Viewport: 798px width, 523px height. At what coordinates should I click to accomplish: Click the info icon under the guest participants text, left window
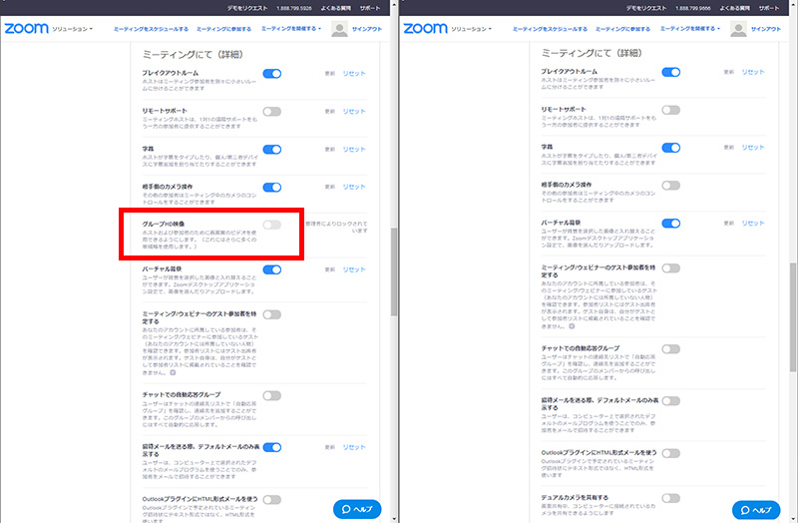pos(174,372)
